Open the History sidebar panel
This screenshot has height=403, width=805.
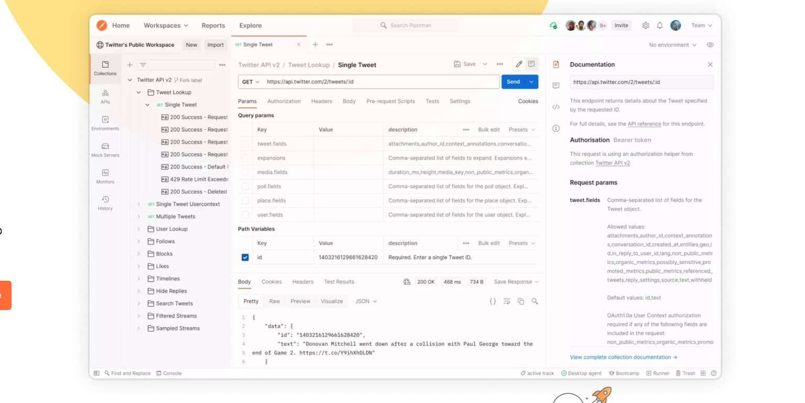[x=105, y=203]
